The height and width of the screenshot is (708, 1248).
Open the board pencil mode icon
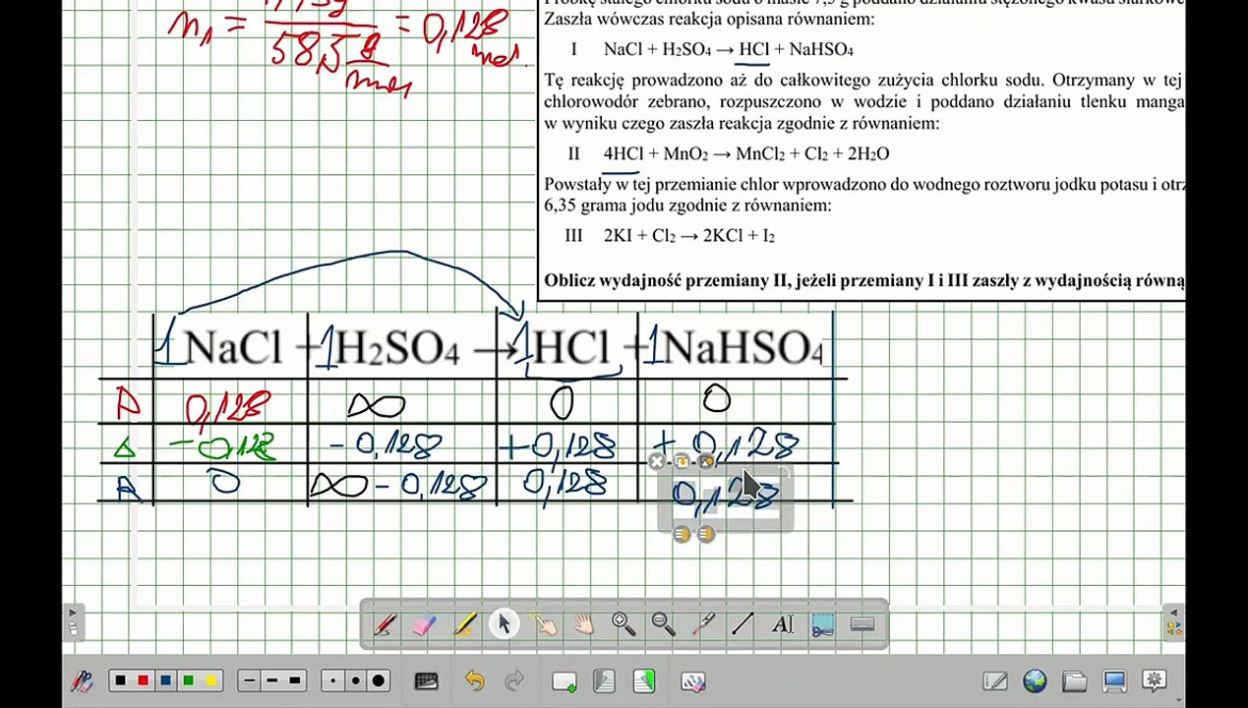click(995, 680)
